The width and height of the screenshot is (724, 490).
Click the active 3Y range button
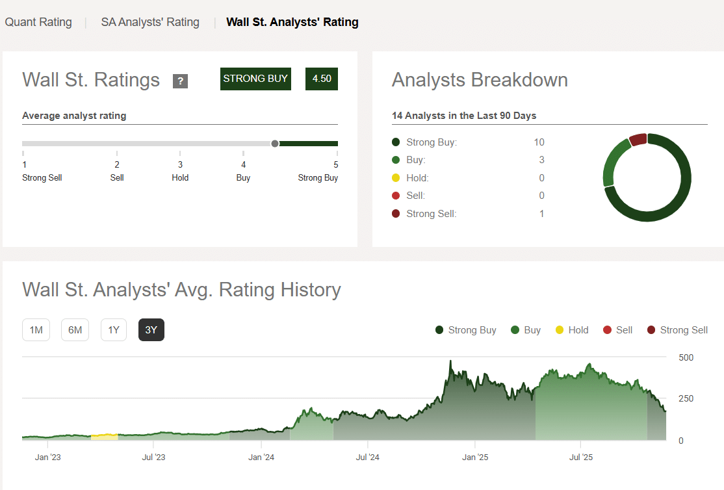click(151, 330)
